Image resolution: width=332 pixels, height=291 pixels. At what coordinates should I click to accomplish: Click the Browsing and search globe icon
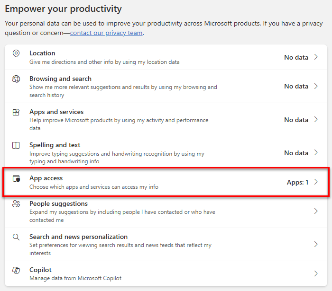(16, 79)
